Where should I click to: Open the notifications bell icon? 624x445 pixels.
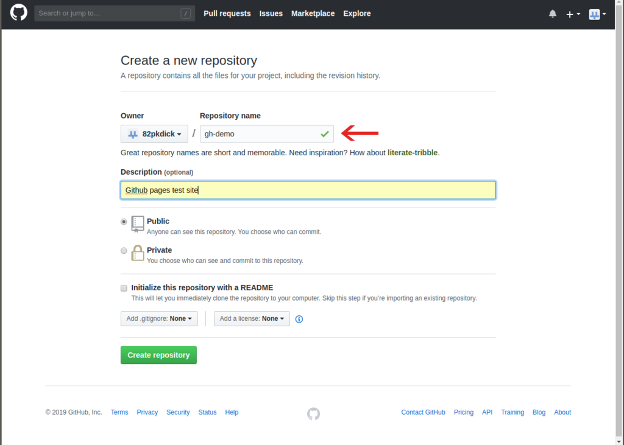point(552,13)
